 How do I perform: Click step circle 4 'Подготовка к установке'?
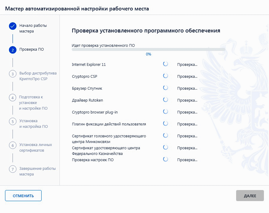pyautogui.click(x=13, y=97)
